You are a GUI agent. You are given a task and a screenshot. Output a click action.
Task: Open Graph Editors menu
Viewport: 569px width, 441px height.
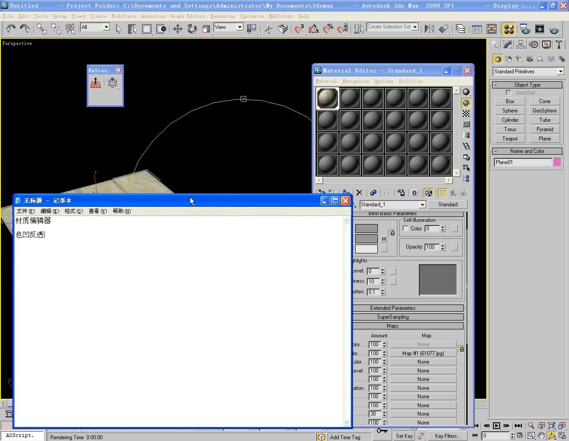click(188, 16)
